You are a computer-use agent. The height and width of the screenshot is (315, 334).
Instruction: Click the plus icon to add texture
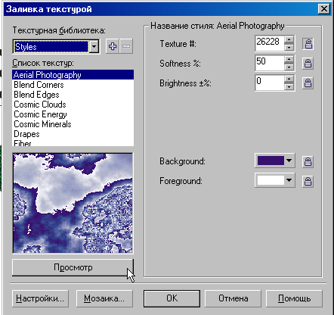[x=113, y=46]
